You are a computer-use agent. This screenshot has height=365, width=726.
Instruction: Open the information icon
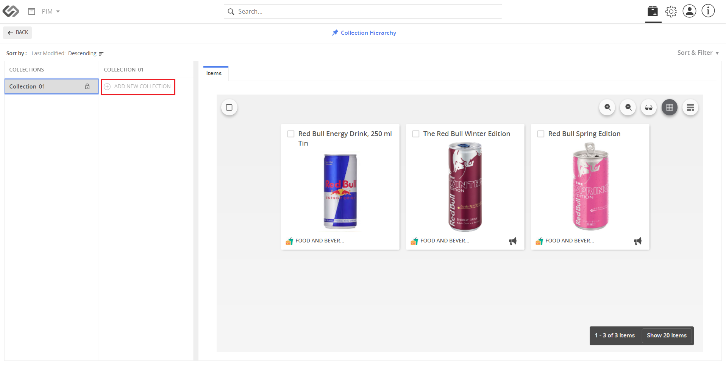(708, 11)
